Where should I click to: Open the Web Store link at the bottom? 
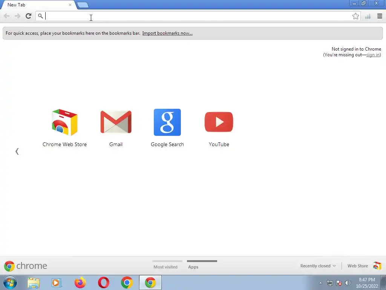pyautogui.click(x=358, y=266)
